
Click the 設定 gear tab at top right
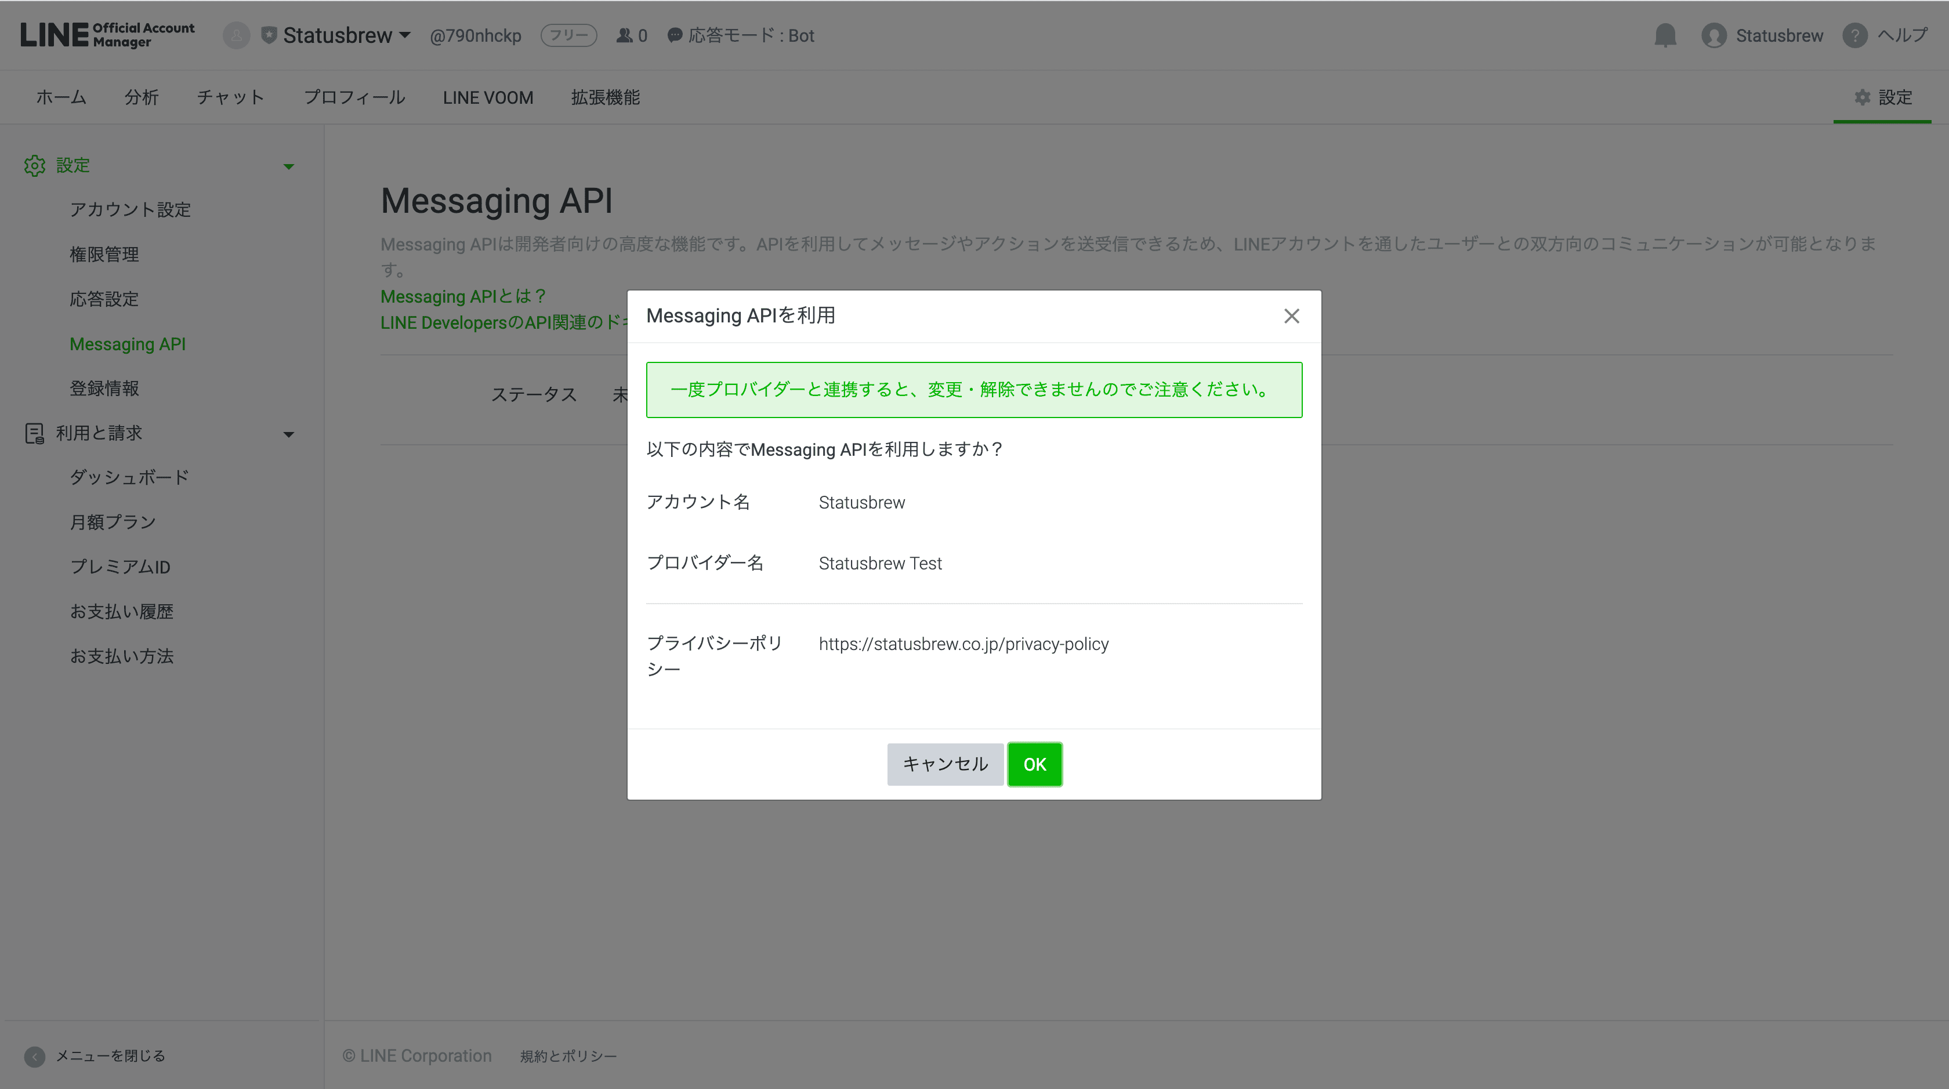(x=1882, y=97)
